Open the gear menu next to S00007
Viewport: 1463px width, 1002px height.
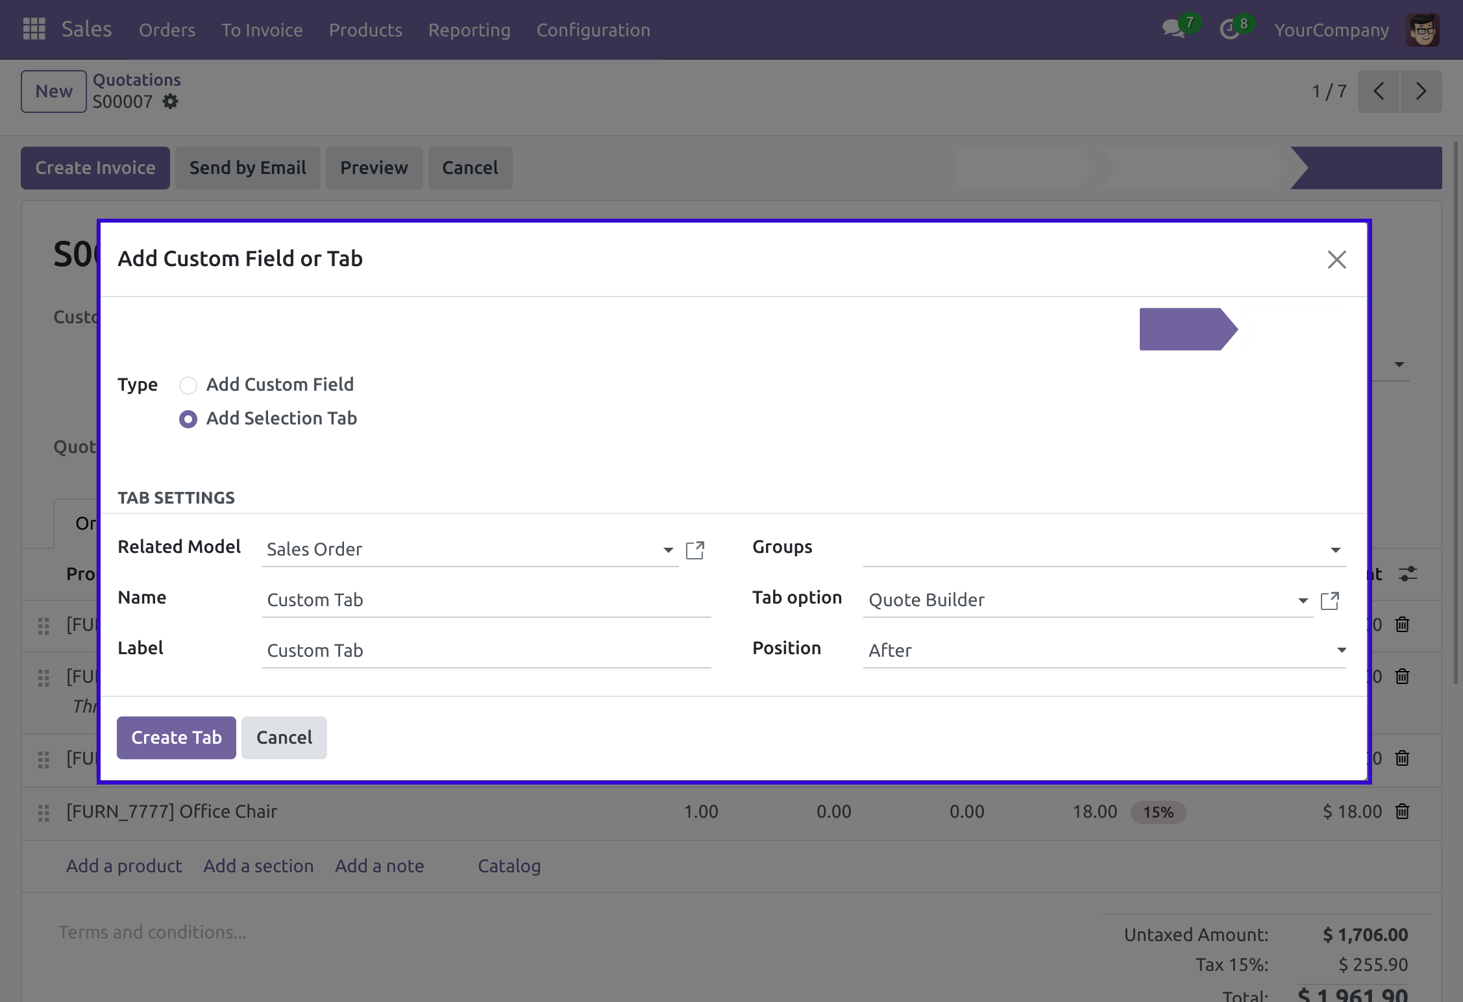point(170,101)
